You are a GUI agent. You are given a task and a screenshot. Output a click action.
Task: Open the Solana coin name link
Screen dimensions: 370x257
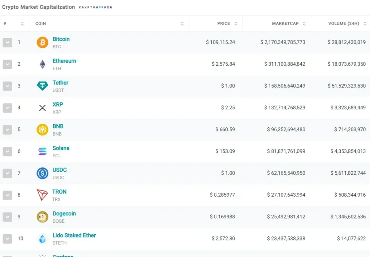(61, 148)
